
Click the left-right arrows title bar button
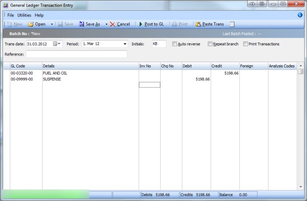tap(252, 4)
